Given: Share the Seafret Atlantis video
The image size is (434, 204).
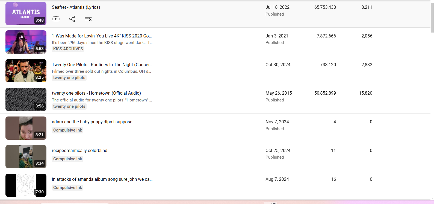Looking at the screenshot, I should 72,19.
